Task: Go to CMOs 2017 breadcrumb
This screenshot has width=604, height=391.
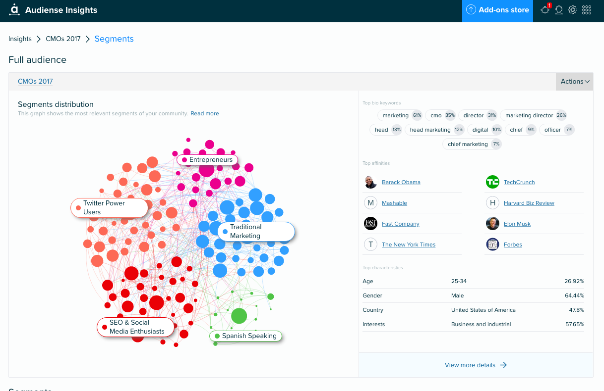Action: [63, 39]
